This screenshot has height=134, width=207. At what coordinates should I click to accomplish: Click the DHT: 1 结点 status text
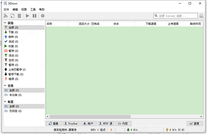(98, 130)
